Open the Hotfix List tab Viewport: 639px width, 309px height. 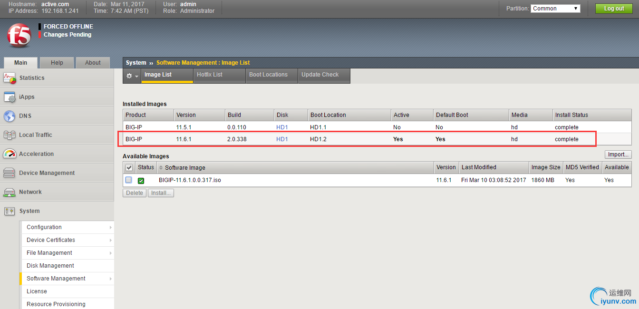click(x=219, y=75)
